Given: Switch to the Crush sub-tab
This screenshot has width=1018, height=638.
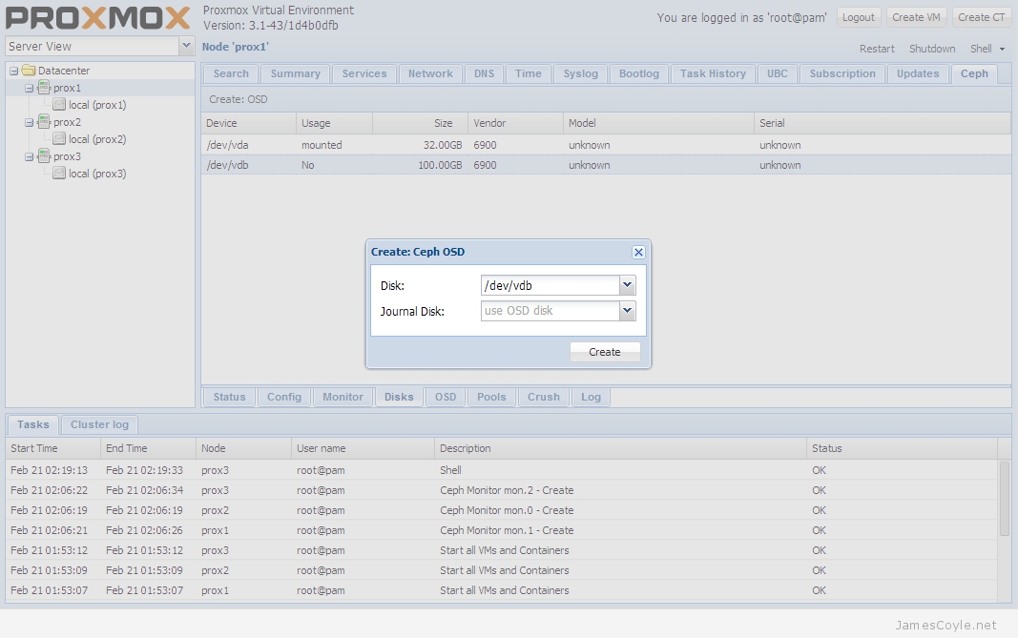Looking at the screenshot, I should (x=544, y=398).
